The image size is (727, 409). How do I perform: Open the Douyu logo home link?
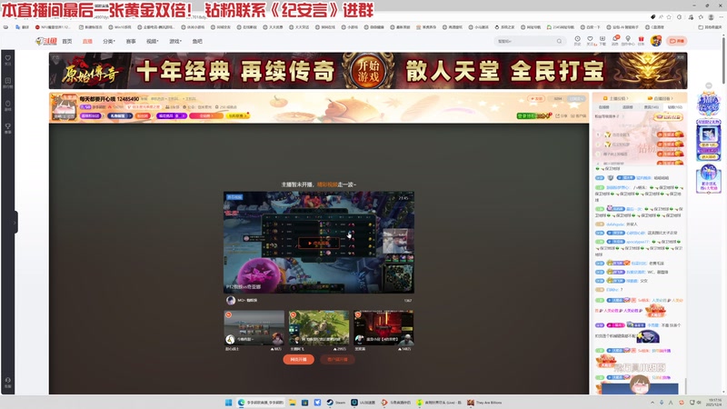click(46, 41)
